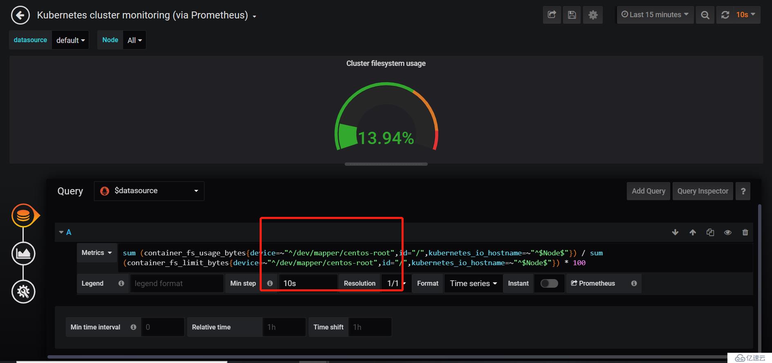Focus the Relative time input
Viewport: 772px width, 363px height.
284,327
